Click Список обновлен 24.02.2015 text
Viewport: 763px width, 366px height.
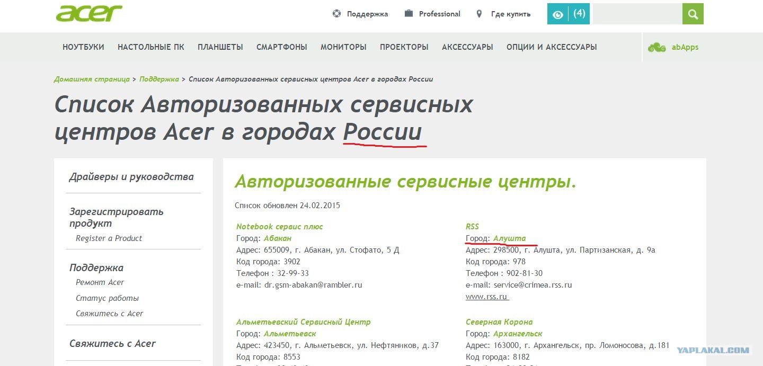pos(288,206)
